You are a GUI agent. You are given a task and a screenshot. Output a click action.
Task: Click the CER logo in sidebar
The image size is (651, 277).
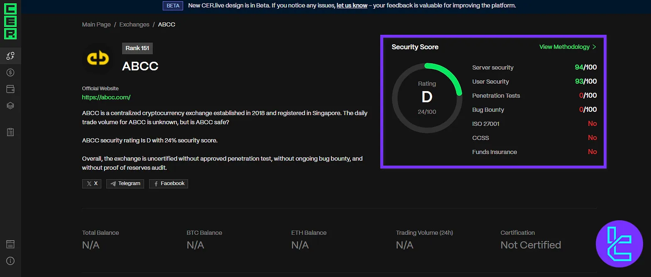pyautogui.click(x=10, y=21)
